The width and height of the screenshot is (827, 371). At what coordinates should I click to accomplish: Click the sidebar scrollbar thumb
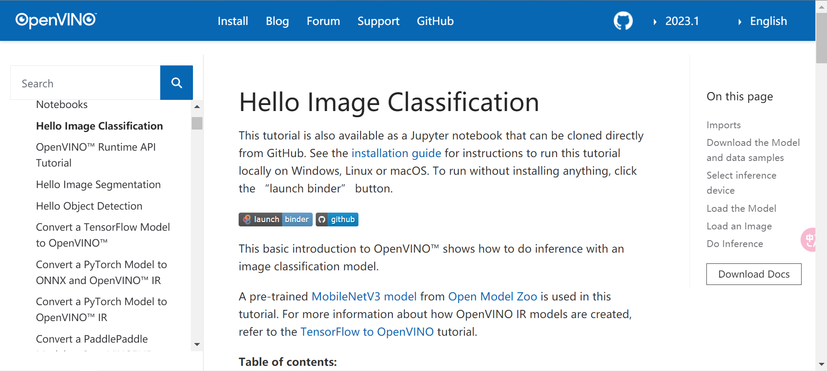[197, 123]
